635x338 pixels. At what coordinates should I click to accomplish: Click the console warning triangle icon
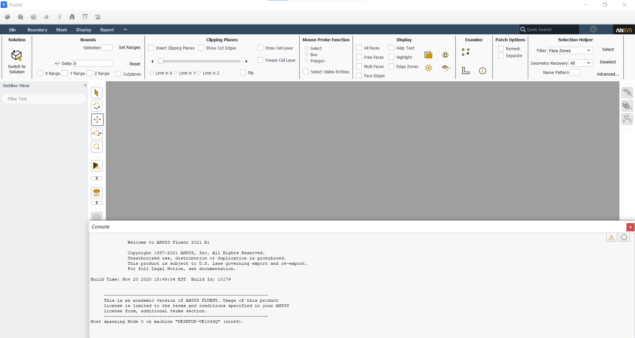click(x=612, y=237)
